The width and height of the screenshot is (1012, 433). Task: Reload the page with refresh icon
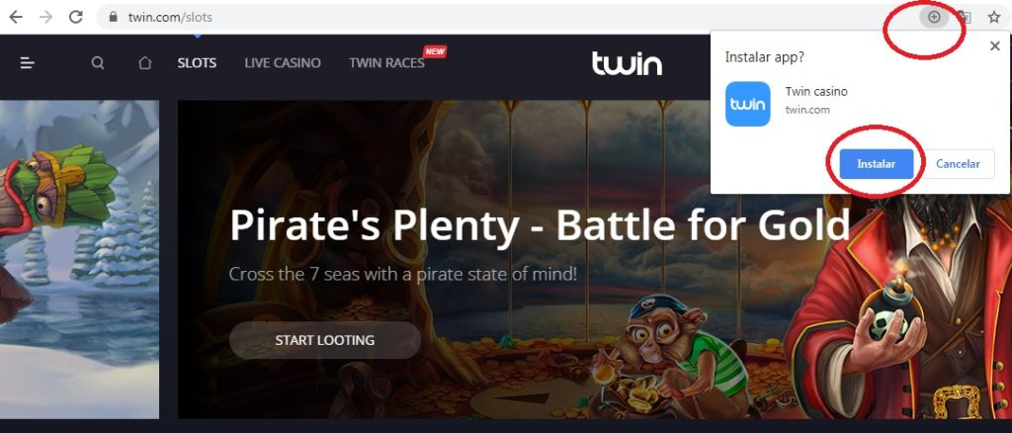75,18
